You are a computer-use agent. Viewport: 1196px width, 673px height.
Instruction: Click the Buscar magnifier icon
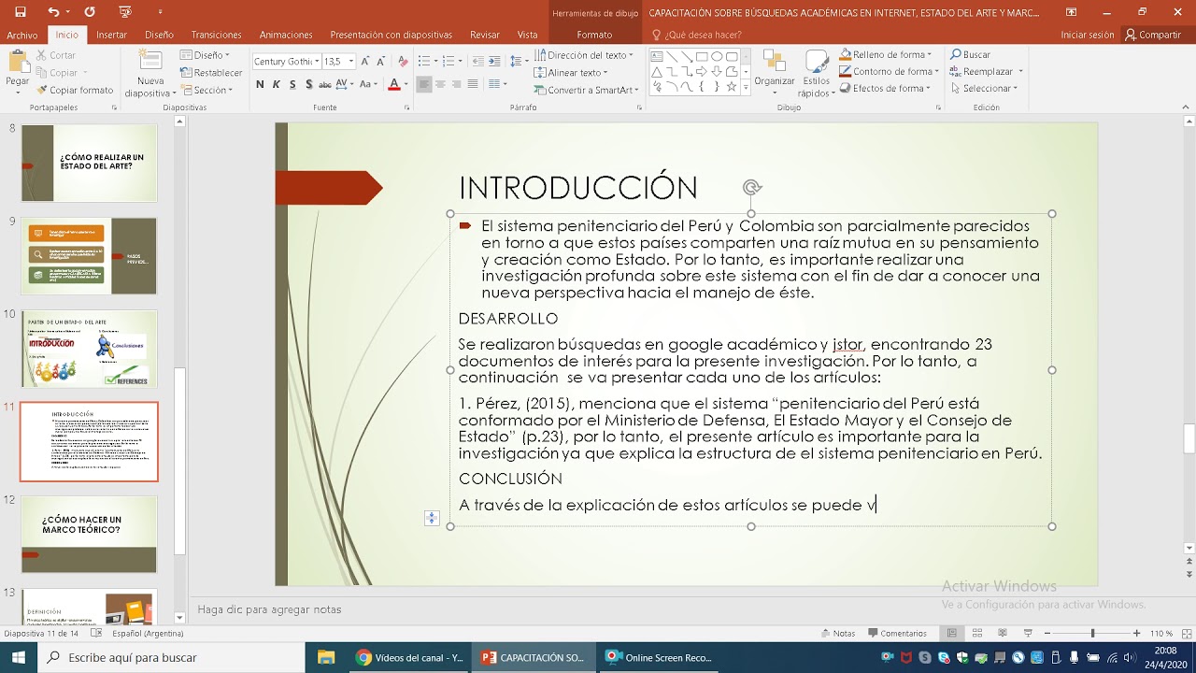coord(957,54)
